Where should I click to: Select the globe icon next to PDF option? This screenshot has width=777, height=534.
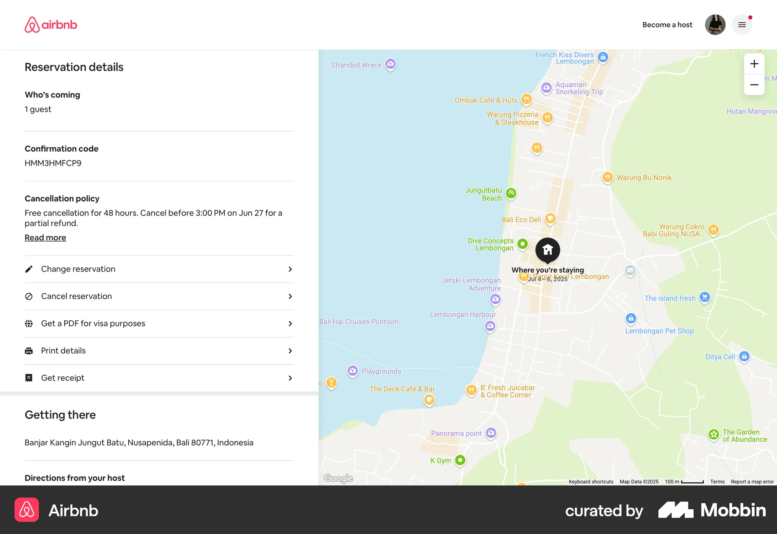pyautogui.click(x=29, y=324)
